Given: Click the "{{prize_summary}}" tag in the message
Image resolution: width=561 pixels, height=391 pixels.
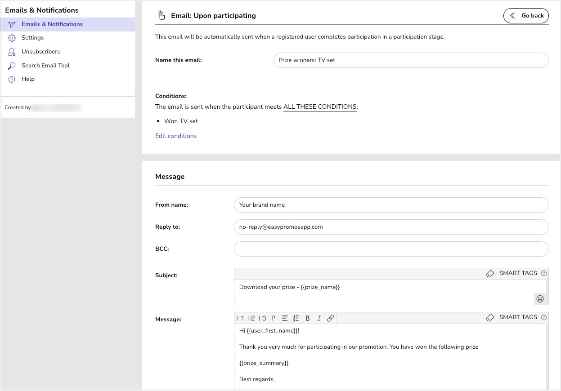Looking at the screenshot, I should coord(264,363).
